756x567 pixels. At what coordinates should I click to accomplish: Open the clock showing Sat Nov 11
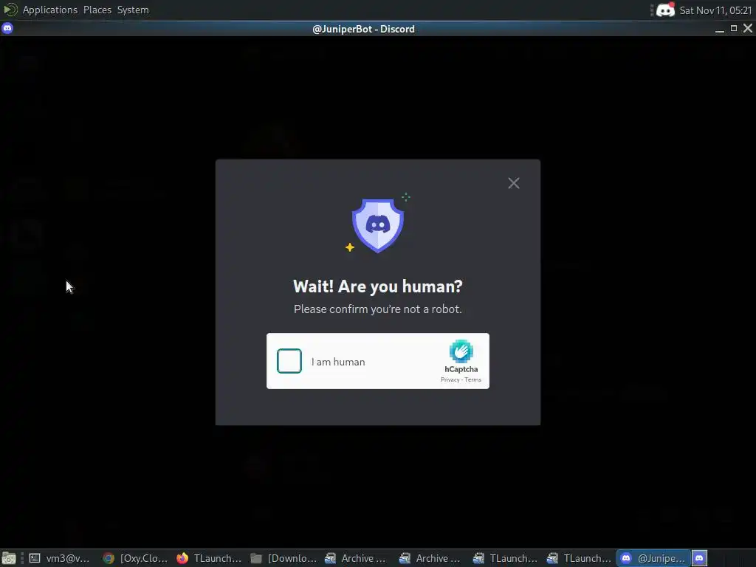click(715, 10)
